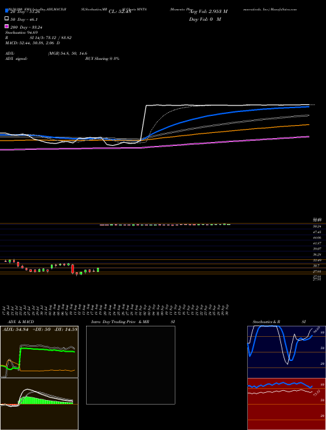
Task: Click the 'Intra Day Trading Price & MR' title
Action: [120, 322]
